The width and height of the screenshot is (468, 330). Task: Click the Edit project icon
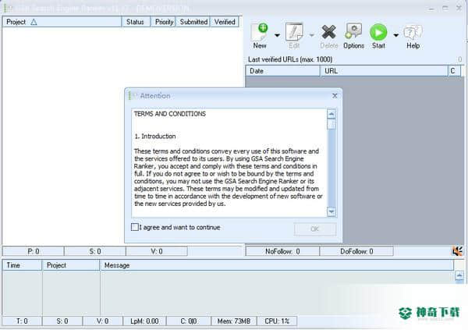[x=294, y=32]
